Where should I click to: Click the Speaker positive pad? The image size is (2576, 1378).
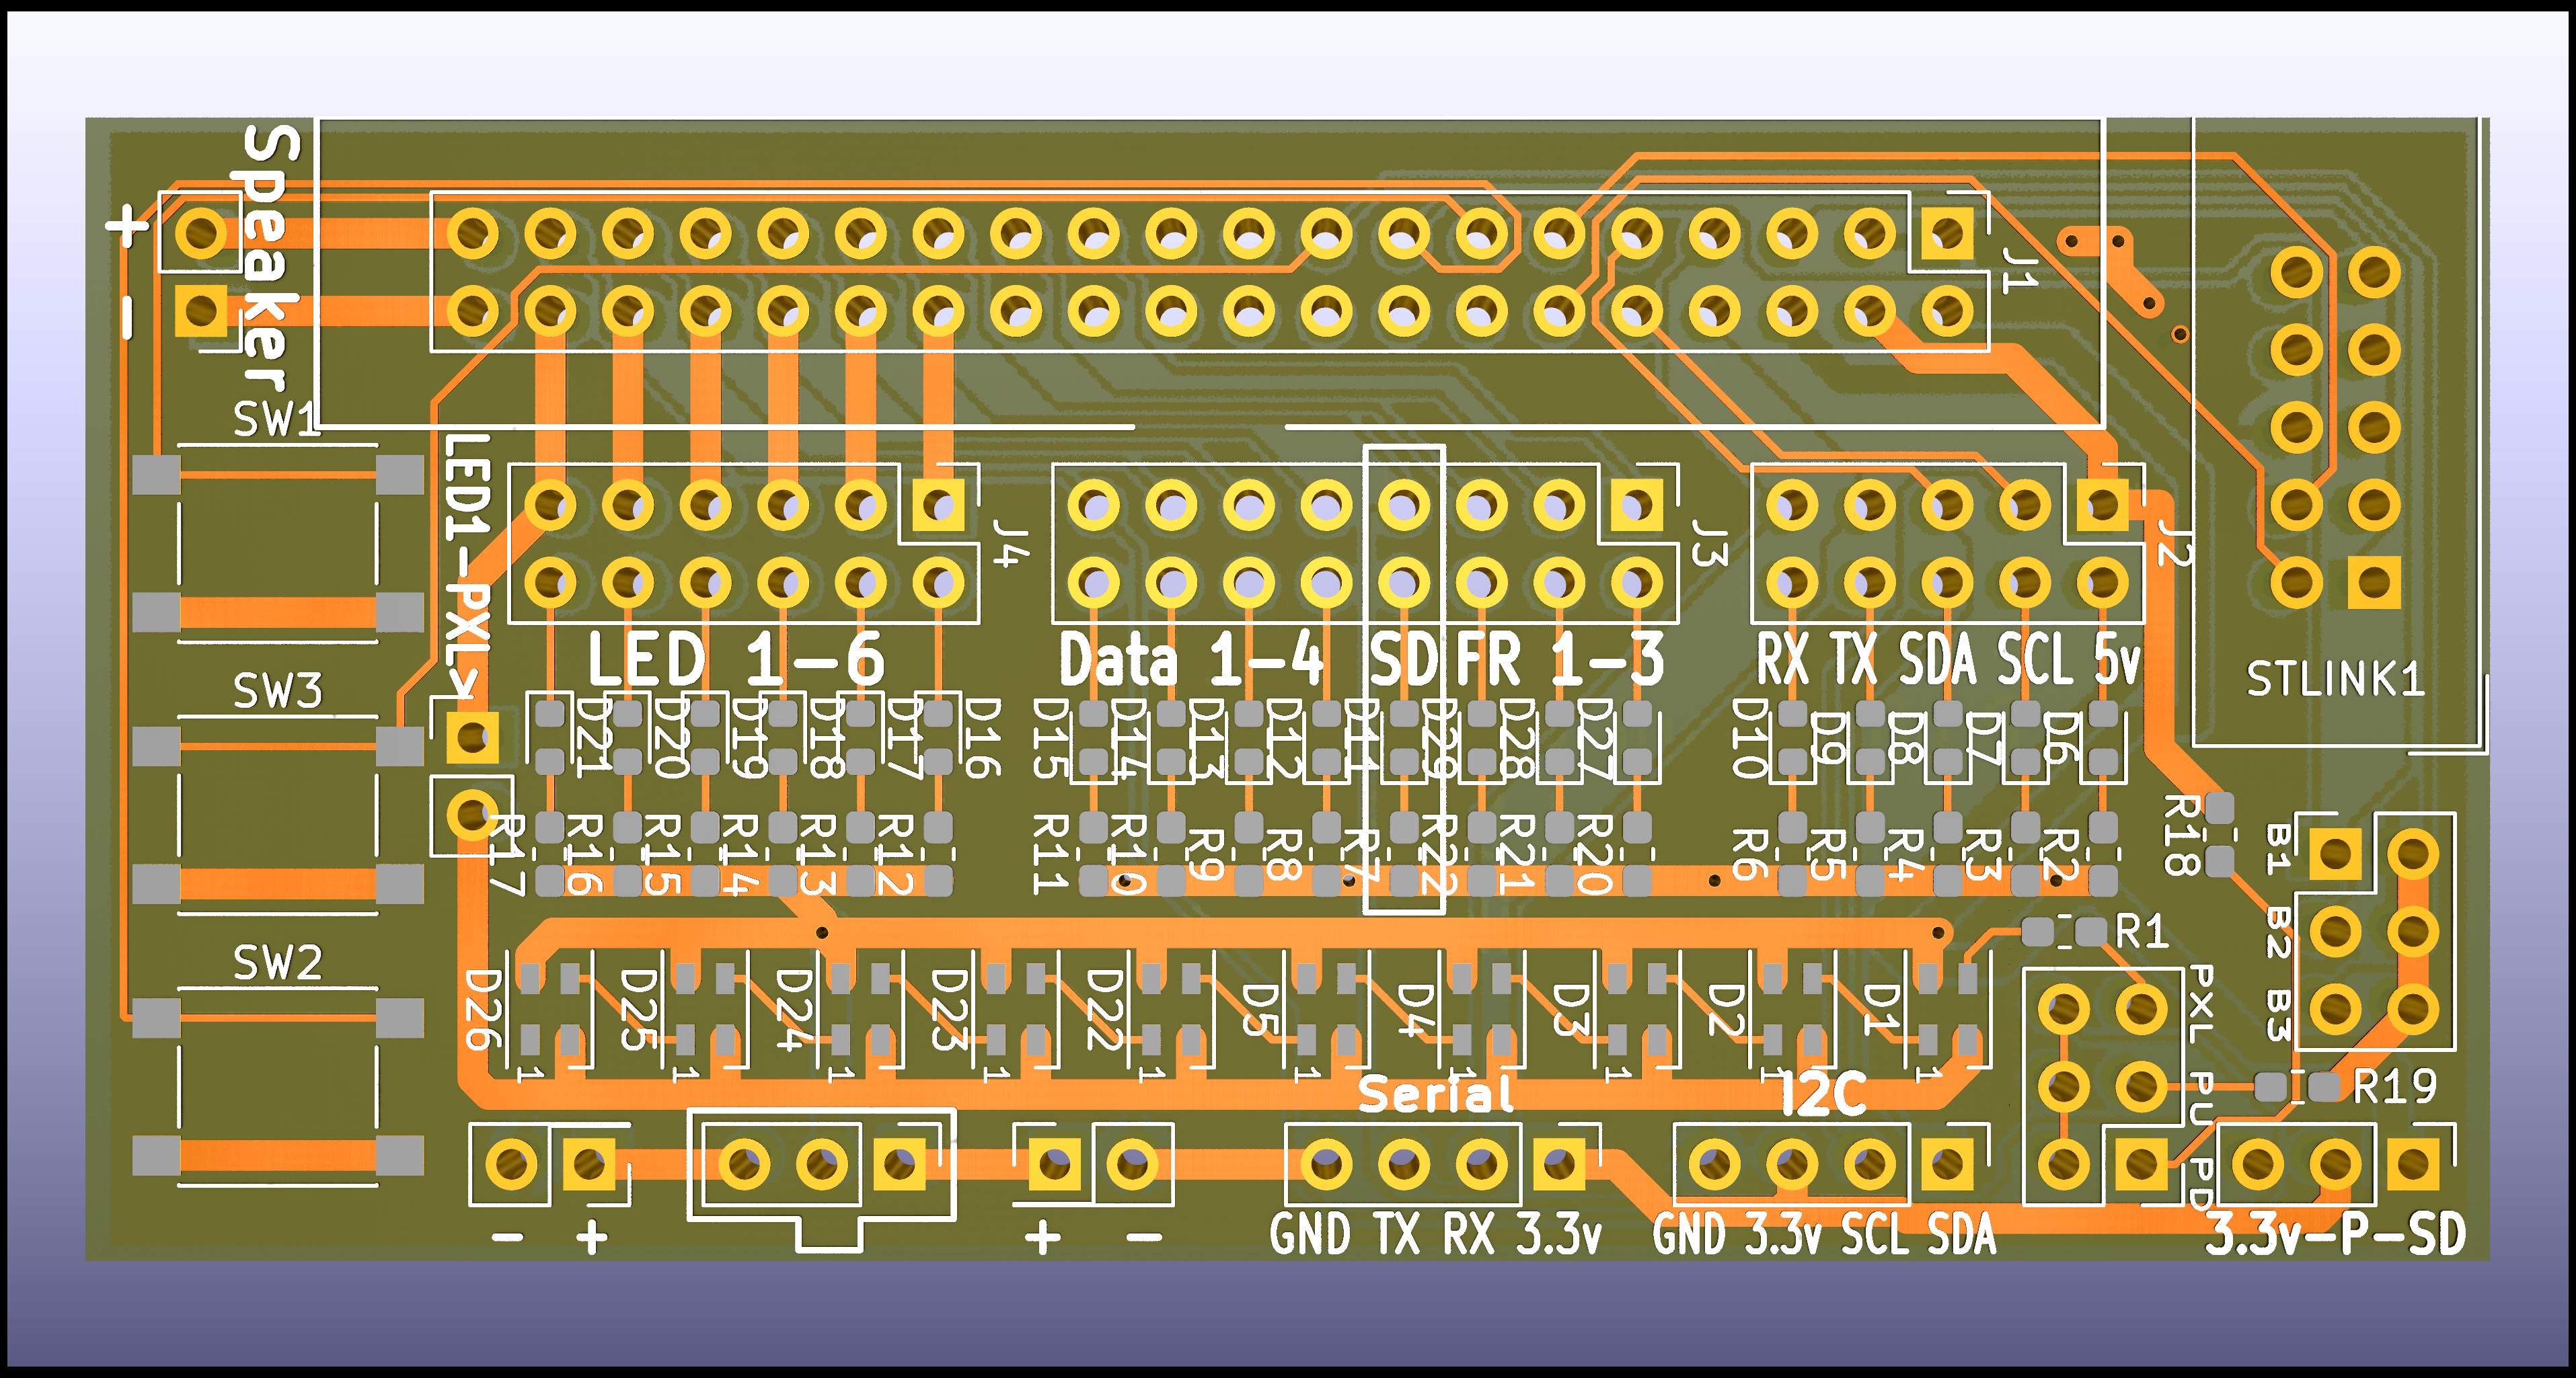click(x=201, y=233)
